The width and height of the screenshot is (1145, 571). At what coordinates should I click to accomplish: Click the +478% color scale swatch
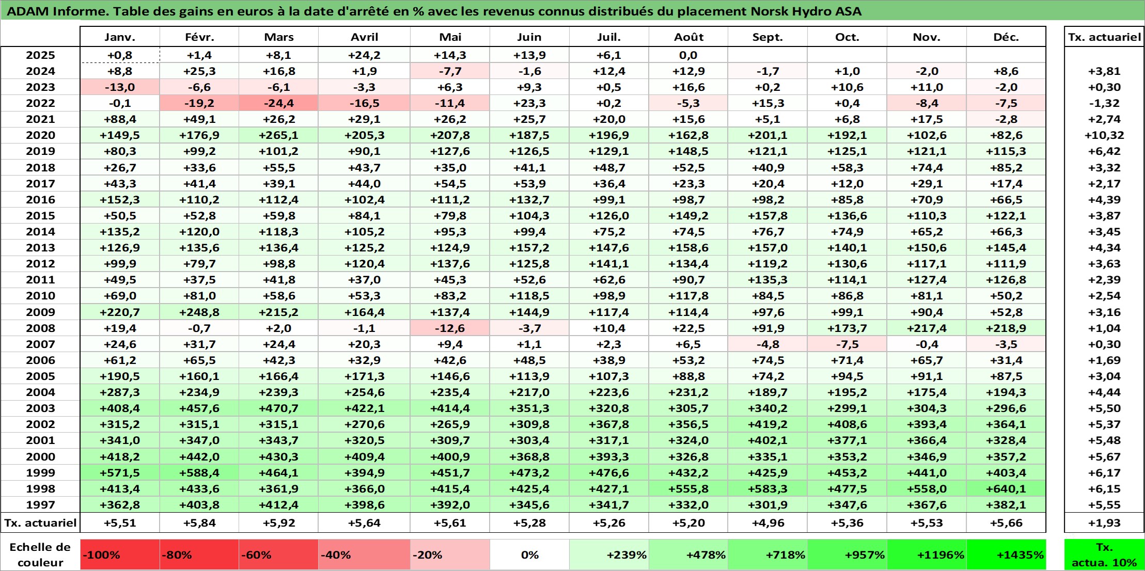688,555
